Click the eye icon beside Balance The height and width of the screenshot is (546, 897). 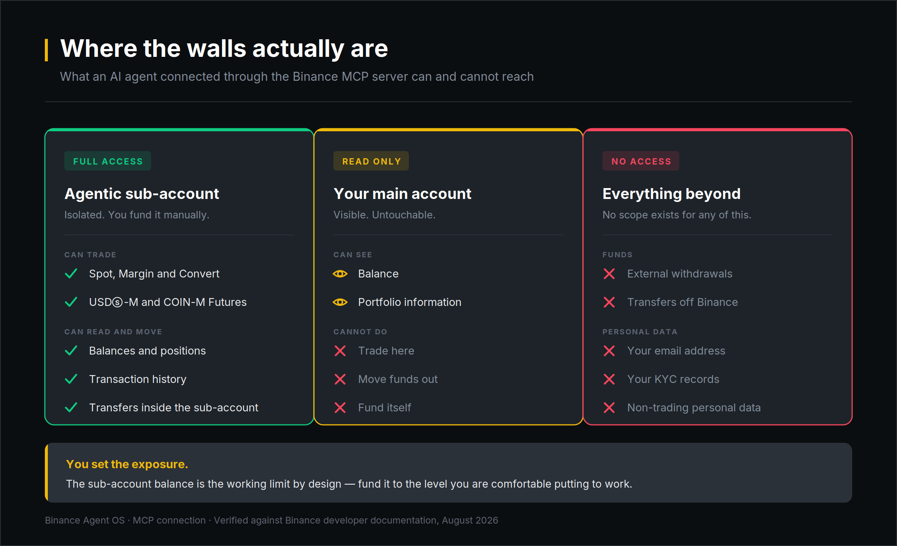tap(340, 274)
